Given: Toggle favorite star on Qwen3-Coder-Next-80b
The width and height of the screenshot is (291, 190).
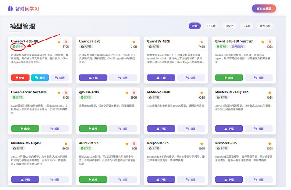Looking at the screenshot, I should [59, 93].
